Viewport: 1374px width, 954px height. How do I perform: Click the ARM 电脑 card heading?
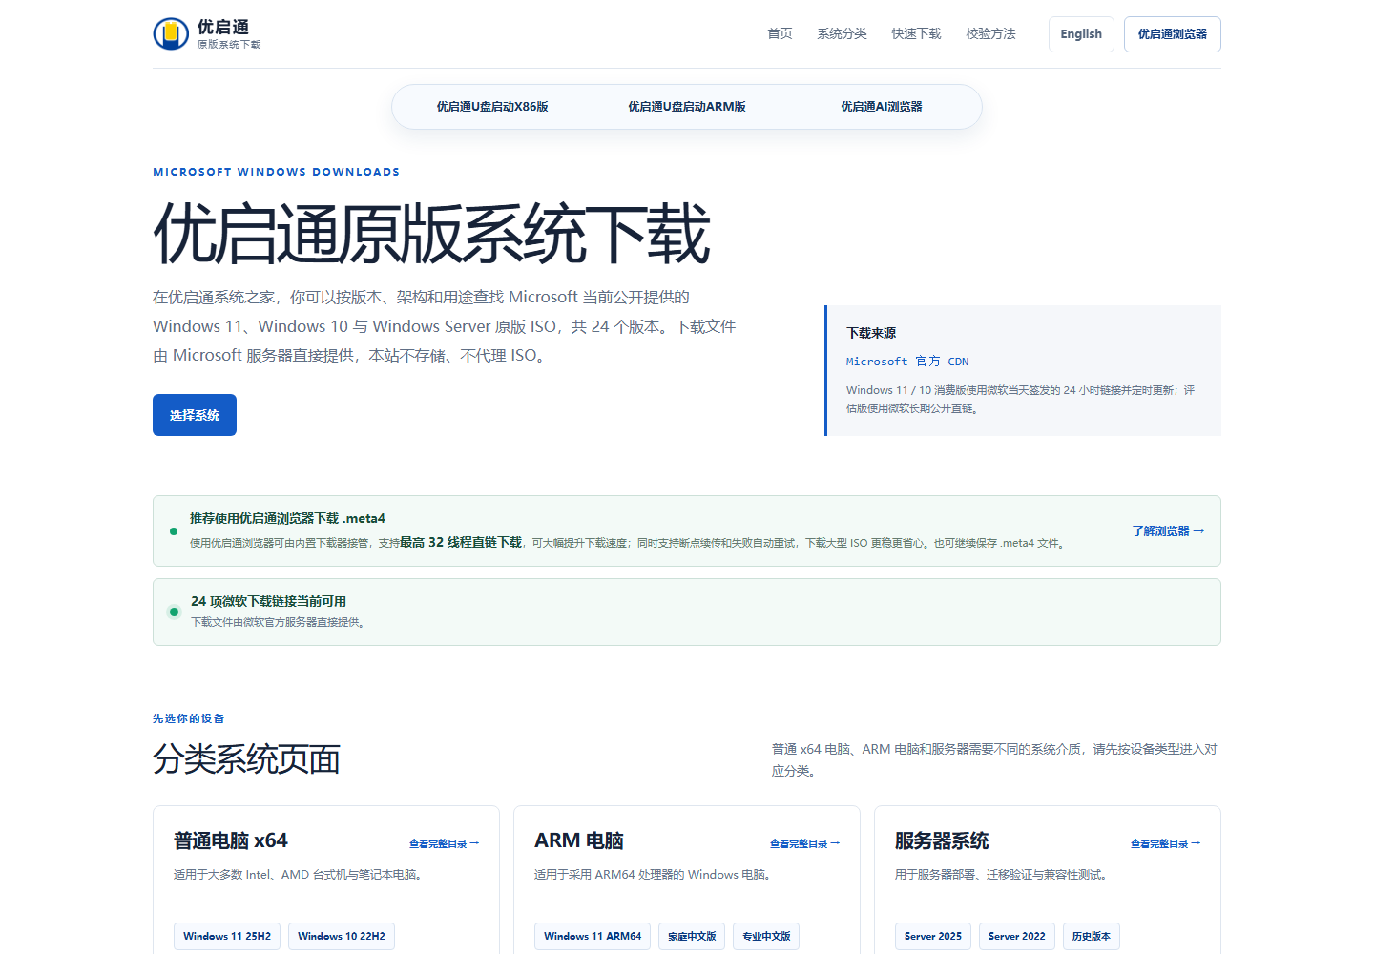[579, 840]
